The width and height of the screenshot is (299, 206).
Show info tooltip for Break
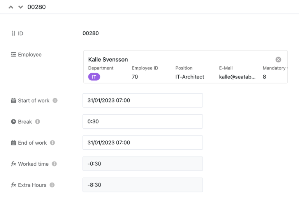click(37, 122)
